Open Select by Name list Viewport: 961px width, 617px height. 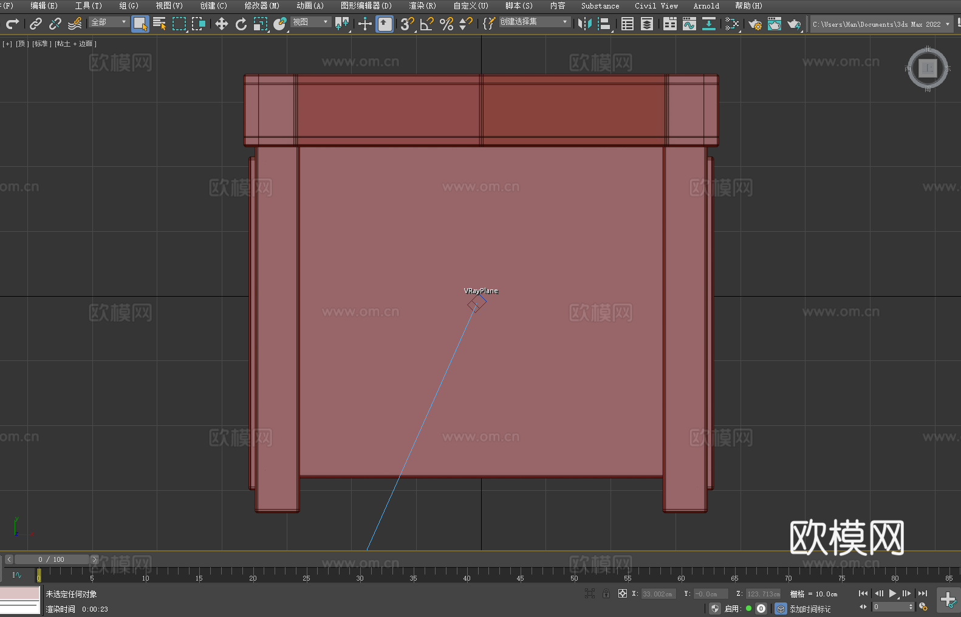160,24
